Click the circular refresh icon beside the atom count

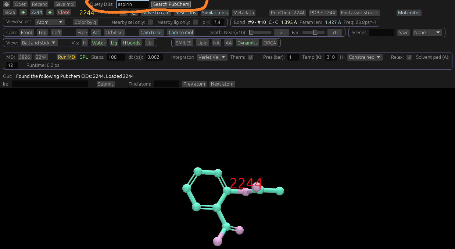(133, 12)
